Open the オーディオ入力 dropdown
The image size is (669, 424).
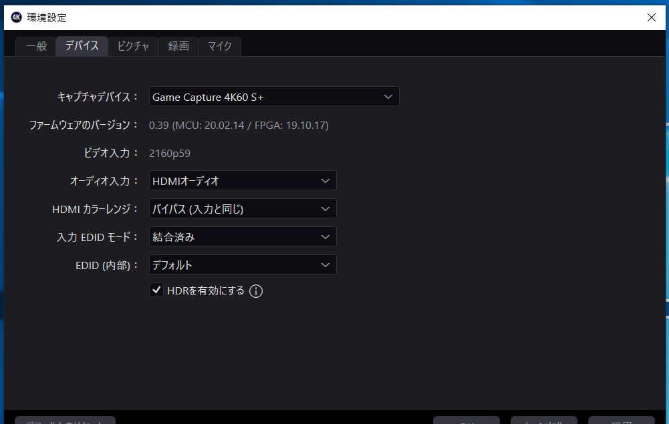pos(243,181)
